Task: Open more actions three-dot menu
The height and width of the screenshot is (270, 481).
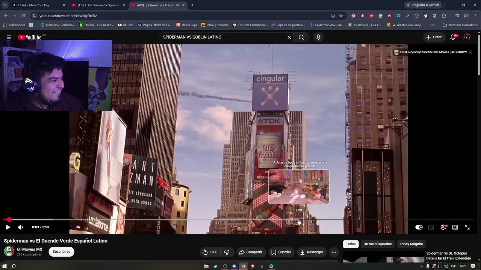Action: [334, 252]
